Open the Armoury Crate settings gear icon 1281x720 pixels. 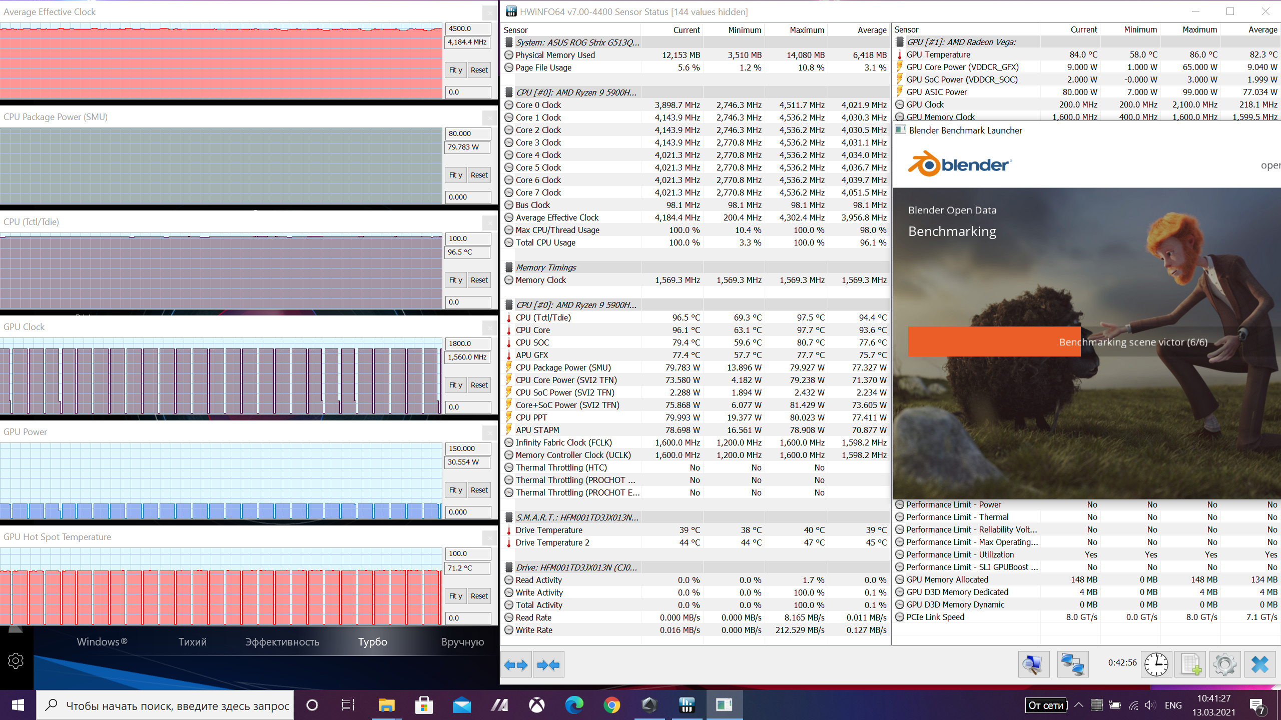click(x=16, y=660)
